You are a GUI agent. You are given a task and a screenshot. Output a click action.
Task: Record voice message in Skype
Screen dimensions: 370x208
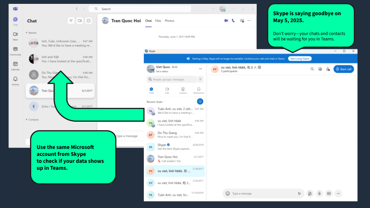(319, 194)
